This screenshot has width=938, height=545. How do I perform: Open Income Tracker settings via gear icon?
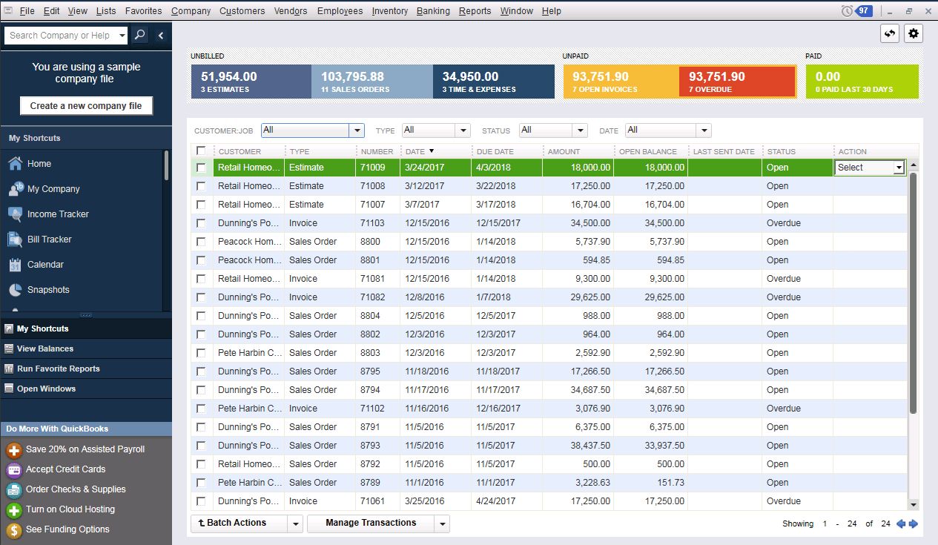pyautogui.click(x=913, y=33)
